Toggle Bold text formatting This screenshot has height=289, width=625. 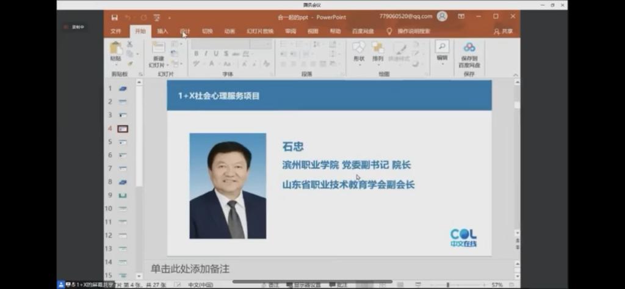pyautogui.click(x=197, y=54)
